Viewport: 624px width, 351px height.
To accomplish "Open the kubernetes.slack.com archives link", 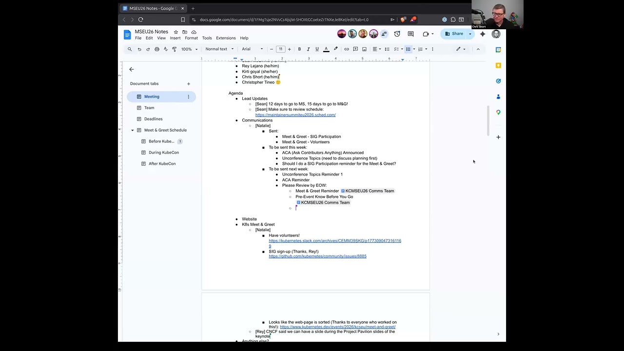I will click(335, 243).
